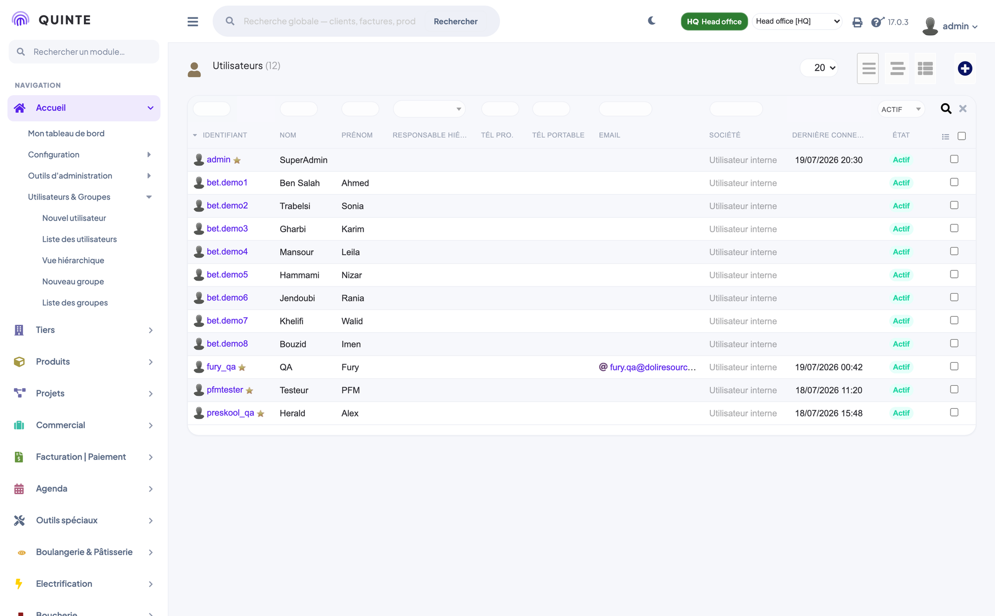The height and width of the screenshot is (616, 995).
Task: Clear filters with the X icon
Action: tap(963, 108)
